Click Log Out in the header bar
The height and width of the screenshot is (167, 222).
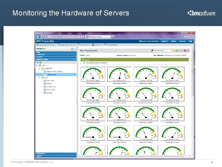[182, 41]
